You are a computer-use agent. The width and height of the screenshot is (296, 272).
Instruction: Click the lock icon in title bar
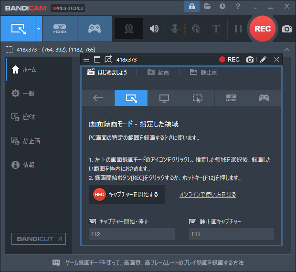click(x=192, y=6)
